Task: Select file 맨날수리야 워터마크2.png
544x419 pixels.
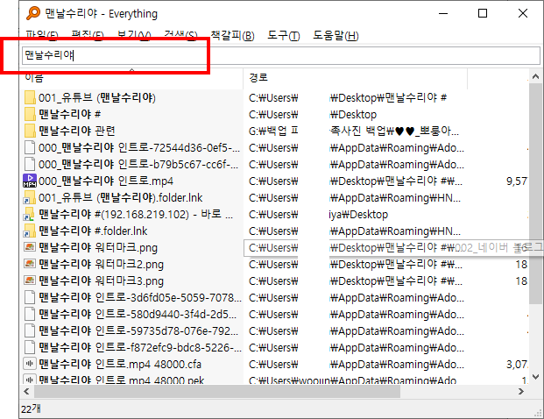Action: pyautogui.click(x=101, y=264)
